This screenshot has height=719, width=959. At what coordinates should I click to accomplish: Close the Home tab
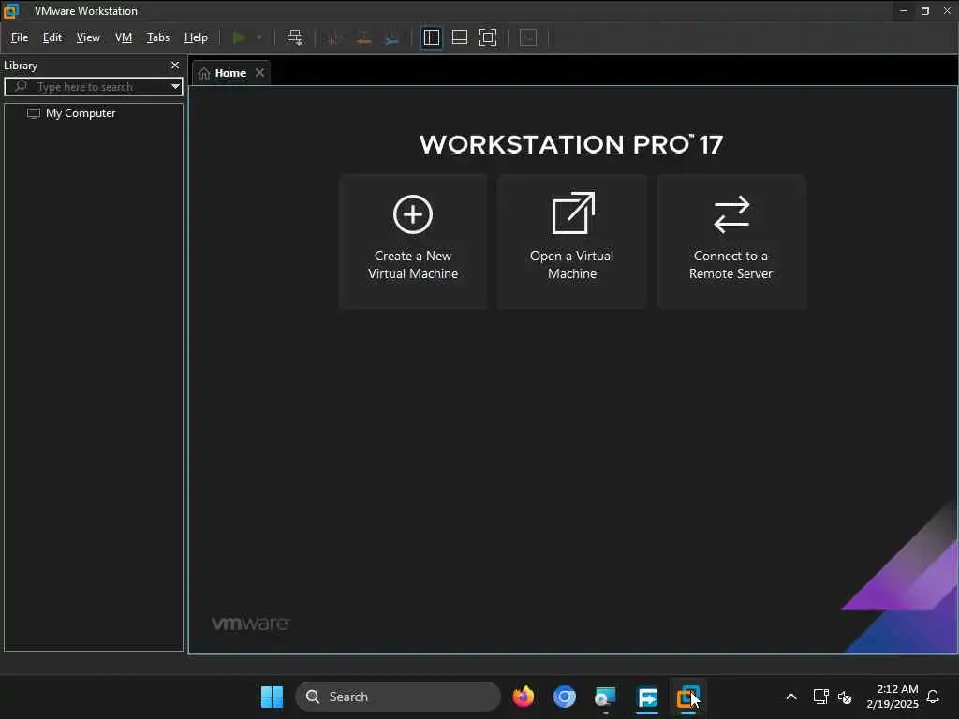point(260,72)
